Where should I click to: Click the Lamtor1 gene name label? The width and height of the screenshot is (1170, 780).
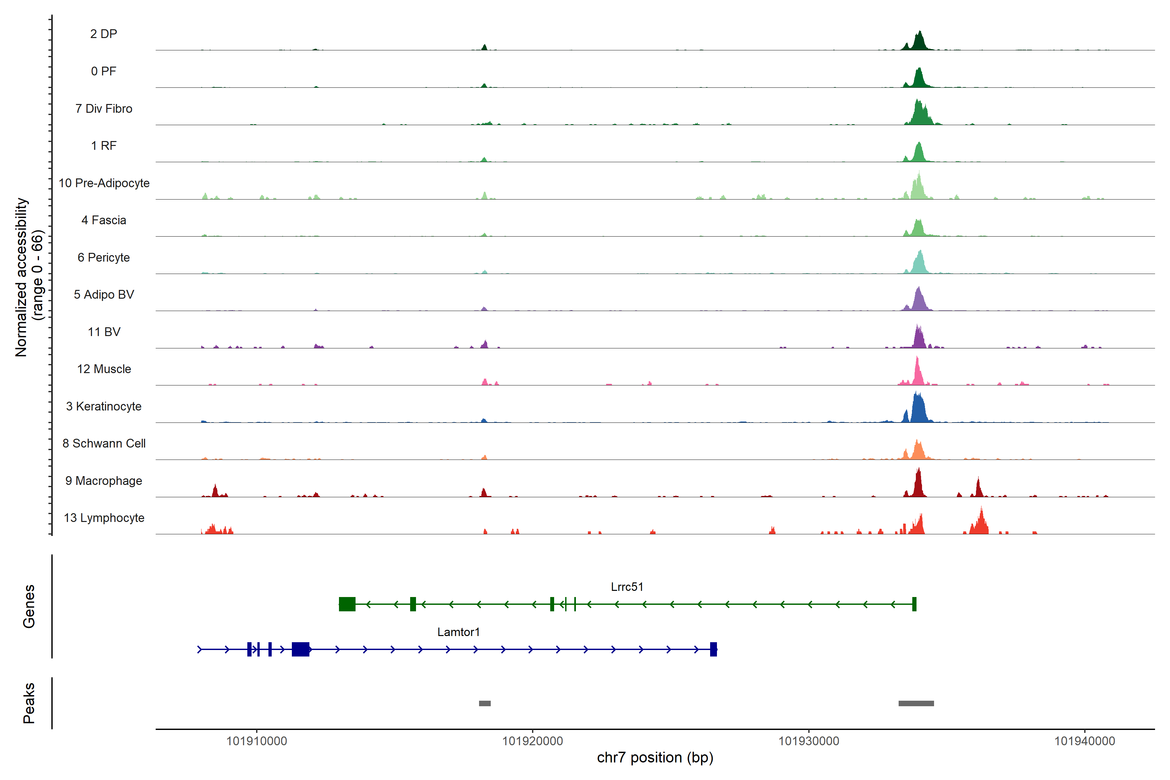click(x=458, y=632)
